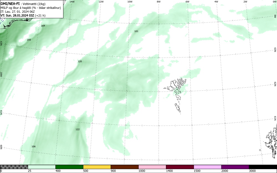
Task: Click the pink 1000–1400 legend swatch
Action: [152, 167]
